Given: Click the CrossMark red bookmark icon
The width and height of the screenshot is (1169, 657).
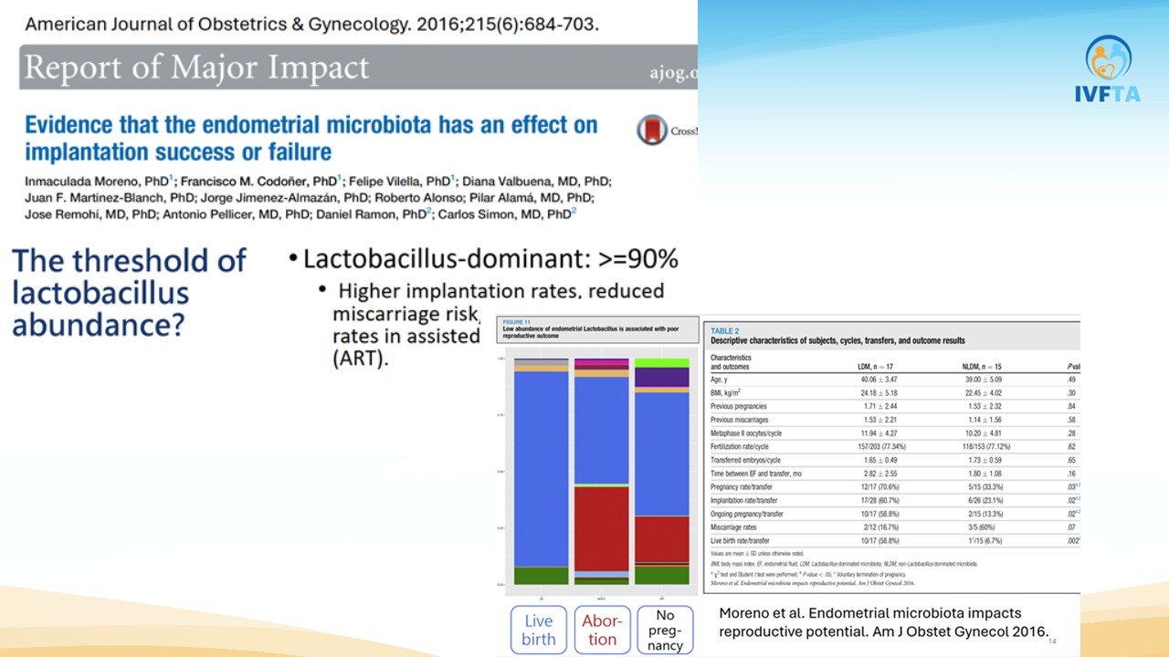Looking at the screenshot, I should [651, 130].
